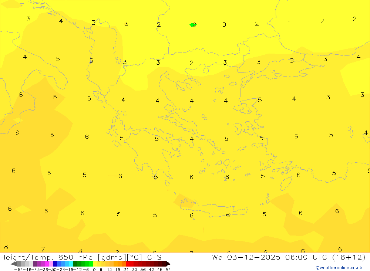Image resolution: width=370 pixels, height=271 pixels.
Task: Click the '(18+12)' forecast run text
Action: 349,257
